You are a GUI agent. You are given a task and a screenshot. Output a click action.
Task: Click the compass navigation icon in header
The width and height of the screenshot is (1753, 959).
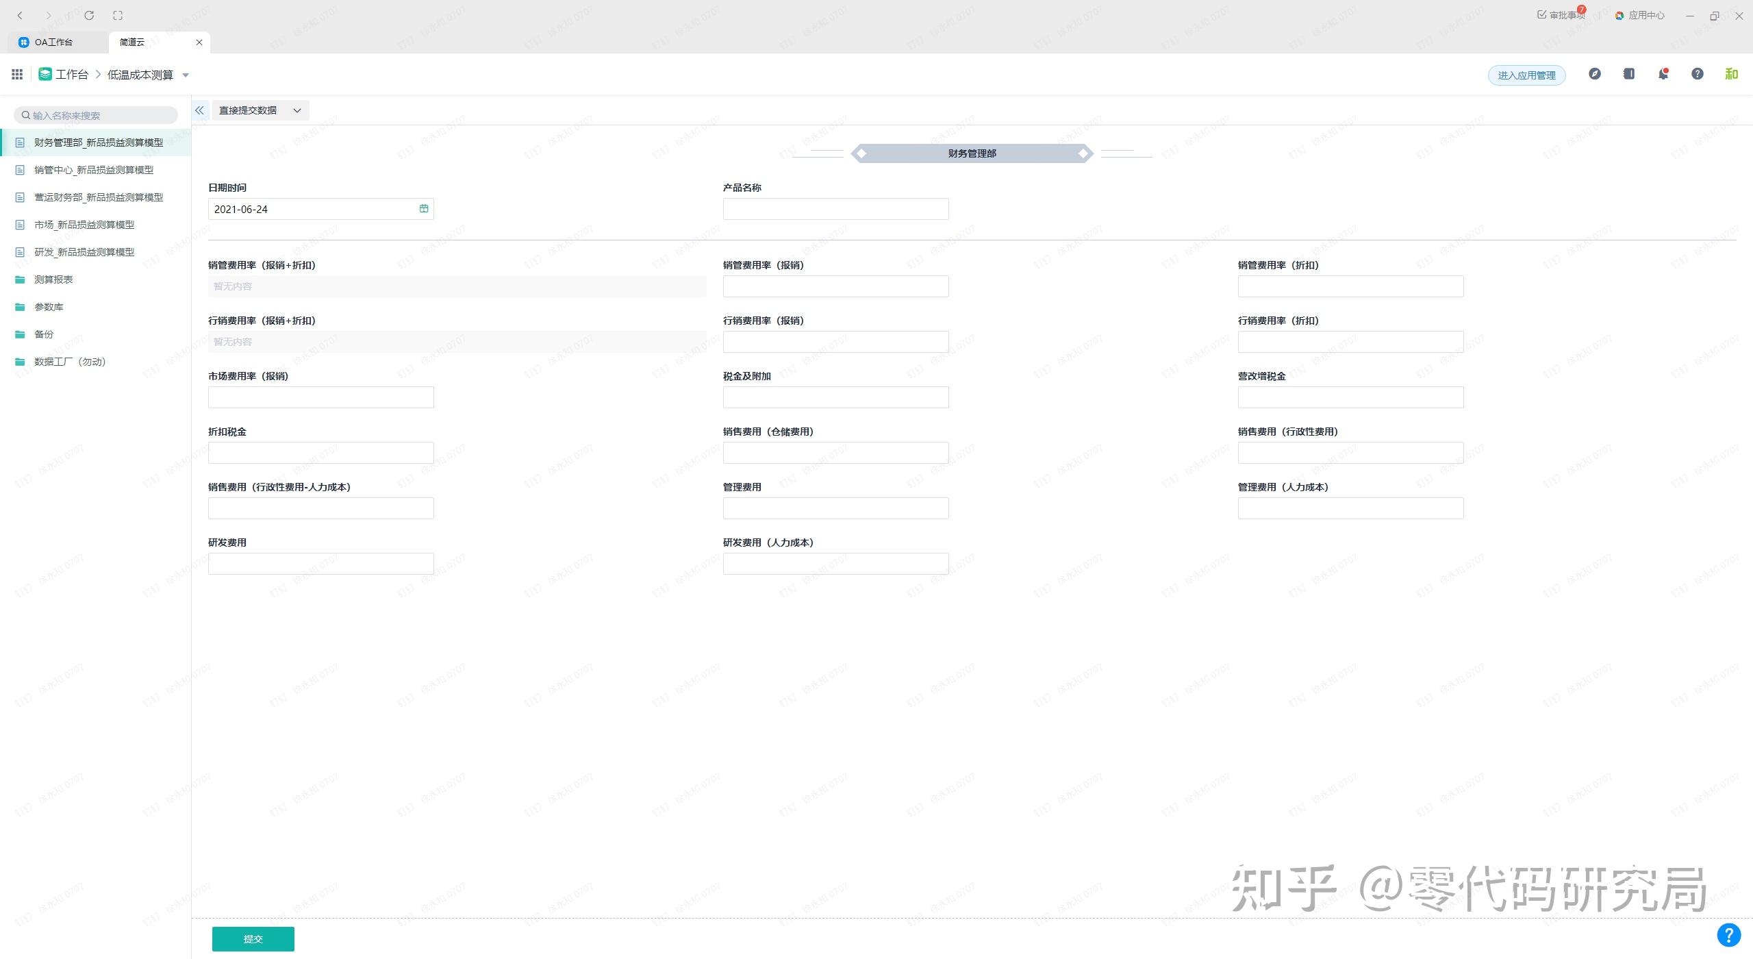coord(1595,74)
